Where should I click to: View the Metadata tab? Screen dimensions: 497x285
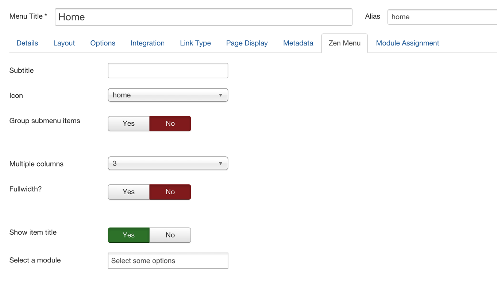[x=298, y=43]
